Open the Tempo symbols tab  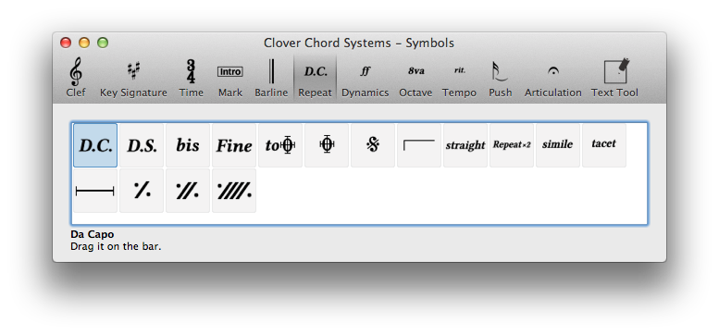(460, 78)
